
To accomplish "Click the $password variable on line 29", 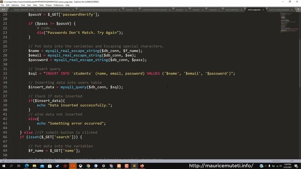I will tap(38, 60).
